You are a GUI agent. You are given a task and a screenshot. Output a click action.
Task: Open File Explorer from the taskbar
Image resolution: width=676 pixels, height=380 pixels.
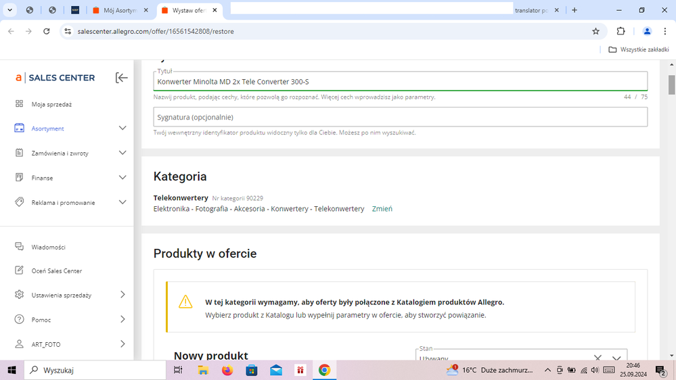[203, 370]
